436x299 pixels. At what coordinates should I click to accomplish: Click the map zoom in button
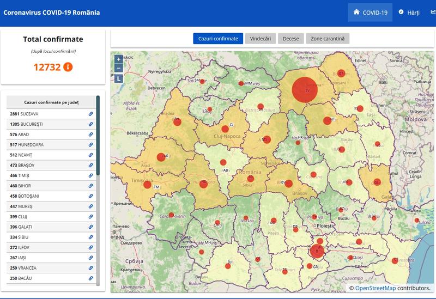point(119,59)
